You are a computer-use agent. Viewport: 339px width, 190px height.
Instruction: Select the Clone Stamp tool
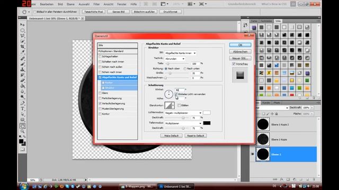point(22,70)
